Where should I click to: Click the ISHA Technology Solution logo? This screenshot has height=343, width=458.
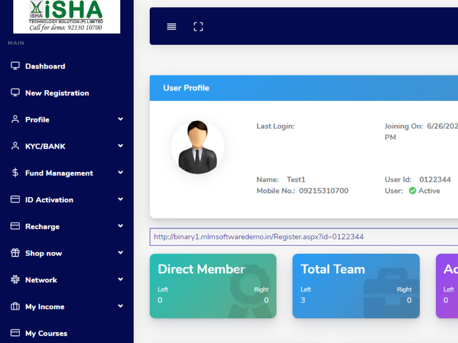pos(66,16)
